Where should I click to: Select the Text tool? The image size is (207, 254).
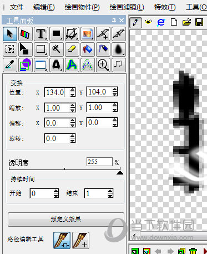click(x=41, y=34)
